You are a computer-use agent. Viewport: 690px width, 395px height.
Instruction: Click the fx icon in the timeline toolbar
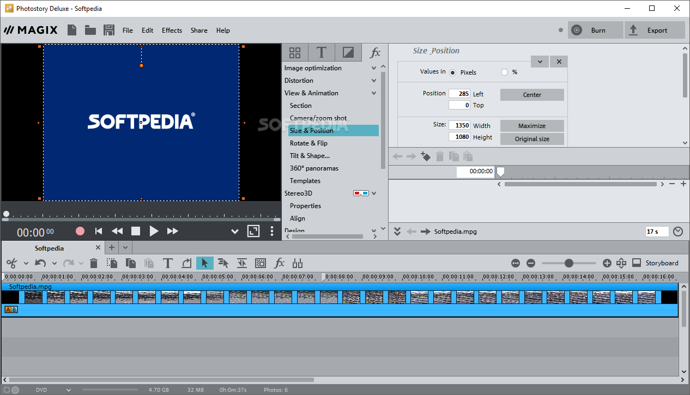click(x=279, y=263)
